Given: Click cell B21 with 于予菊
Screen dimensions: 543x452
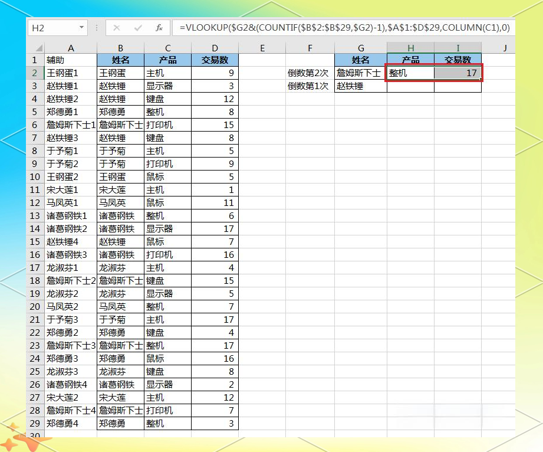Looking at the screenshot, I should pyautogui.click(x=120, y=320).
